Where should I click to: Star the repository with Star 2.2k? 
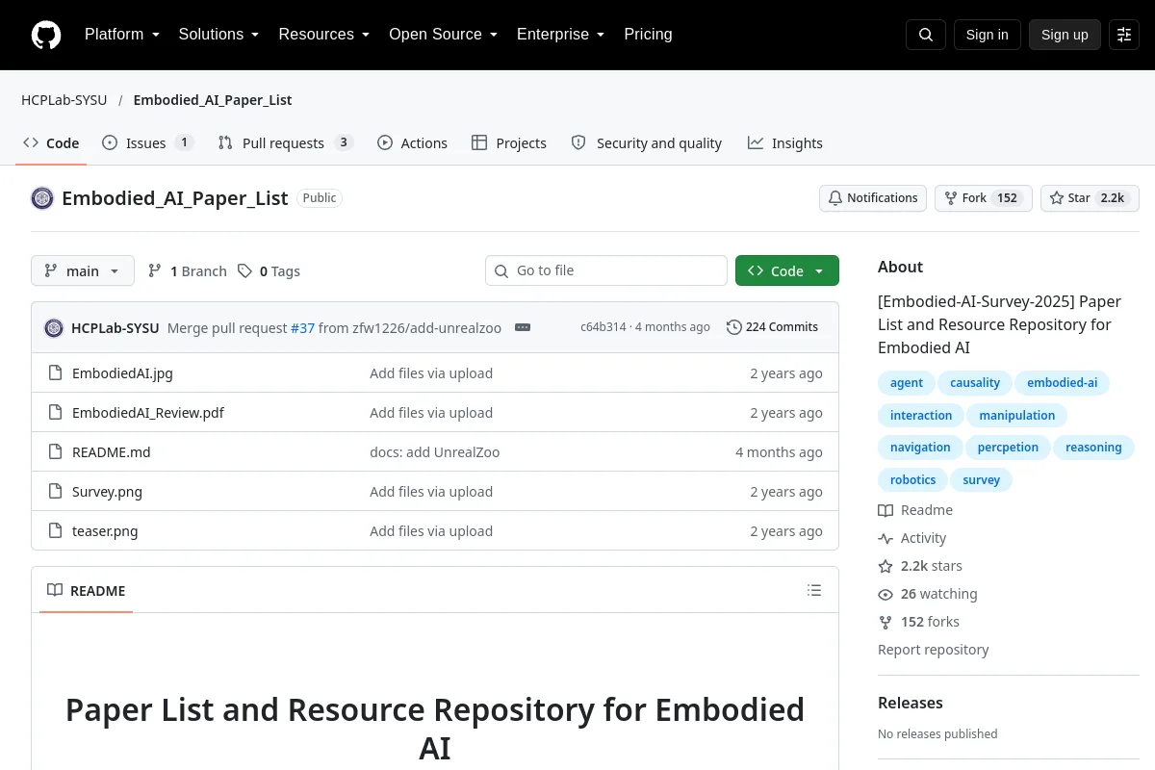click(x=1090, y=198)
